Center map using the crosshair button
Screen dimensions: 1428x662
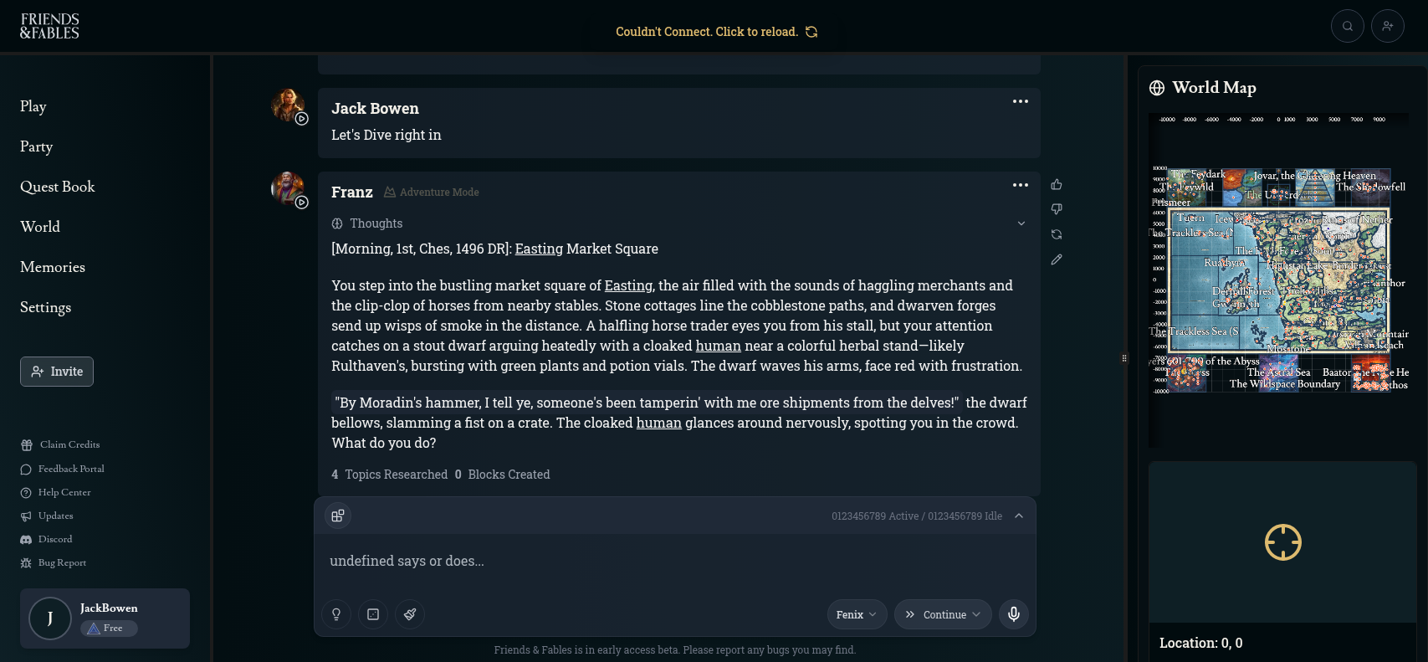[x=1282, y=542]
